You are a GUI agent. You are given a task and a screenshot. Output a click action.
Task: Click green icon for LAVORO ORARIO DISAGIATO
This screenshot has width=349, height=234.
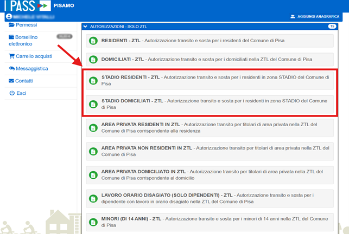[x=93, y=198]
